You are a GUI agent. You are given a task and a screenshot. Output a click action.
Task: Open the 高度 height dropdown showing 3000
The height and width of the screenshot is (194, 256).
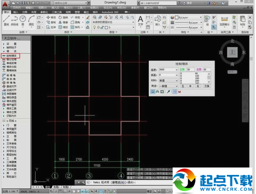(168, 69)
